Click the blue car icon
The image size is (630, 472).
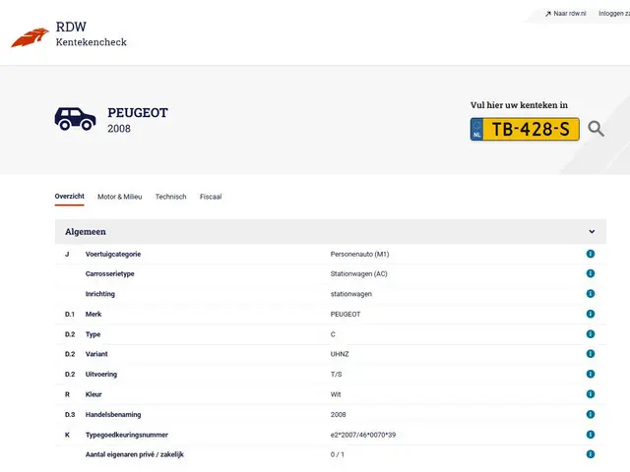pyautogui.click(x=75, y=119)
